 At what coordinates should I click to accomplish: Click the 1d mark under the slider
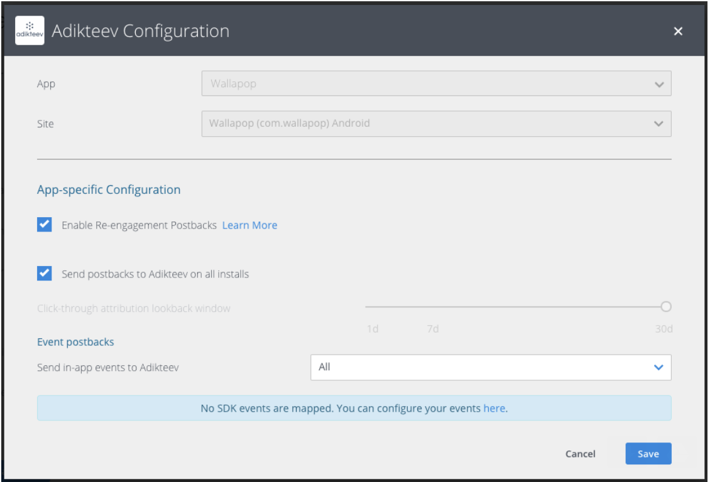[x=373, y=329]
